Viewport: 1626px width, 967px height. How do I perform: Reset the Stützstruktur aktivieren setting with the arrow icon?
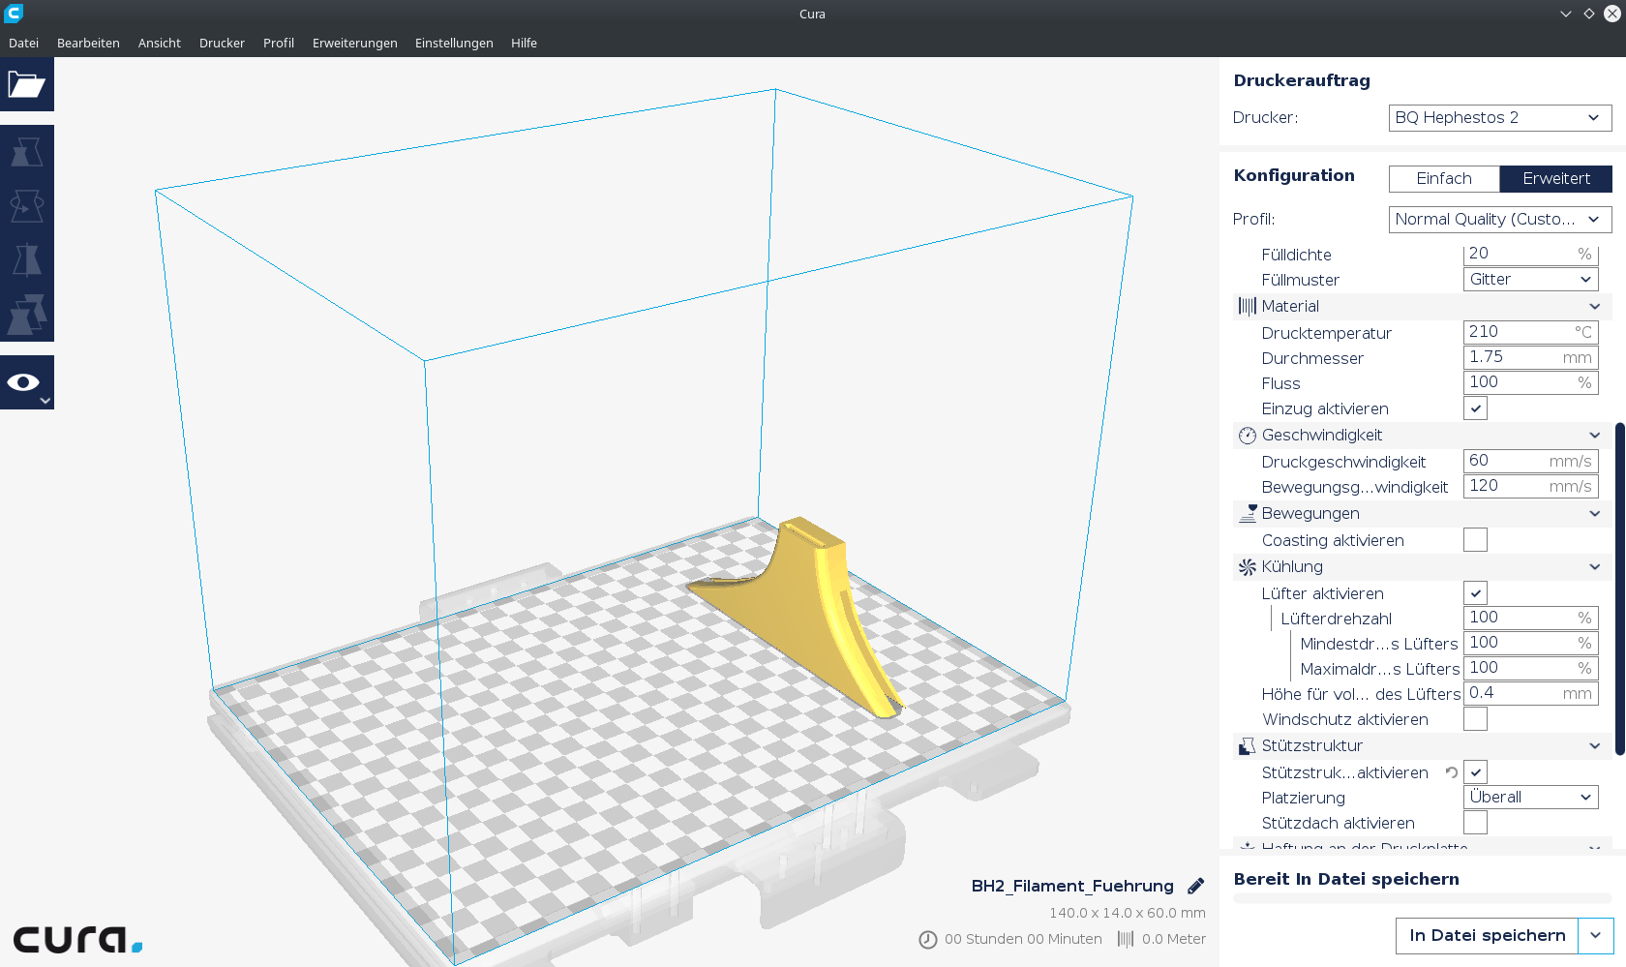(1452, 772)
